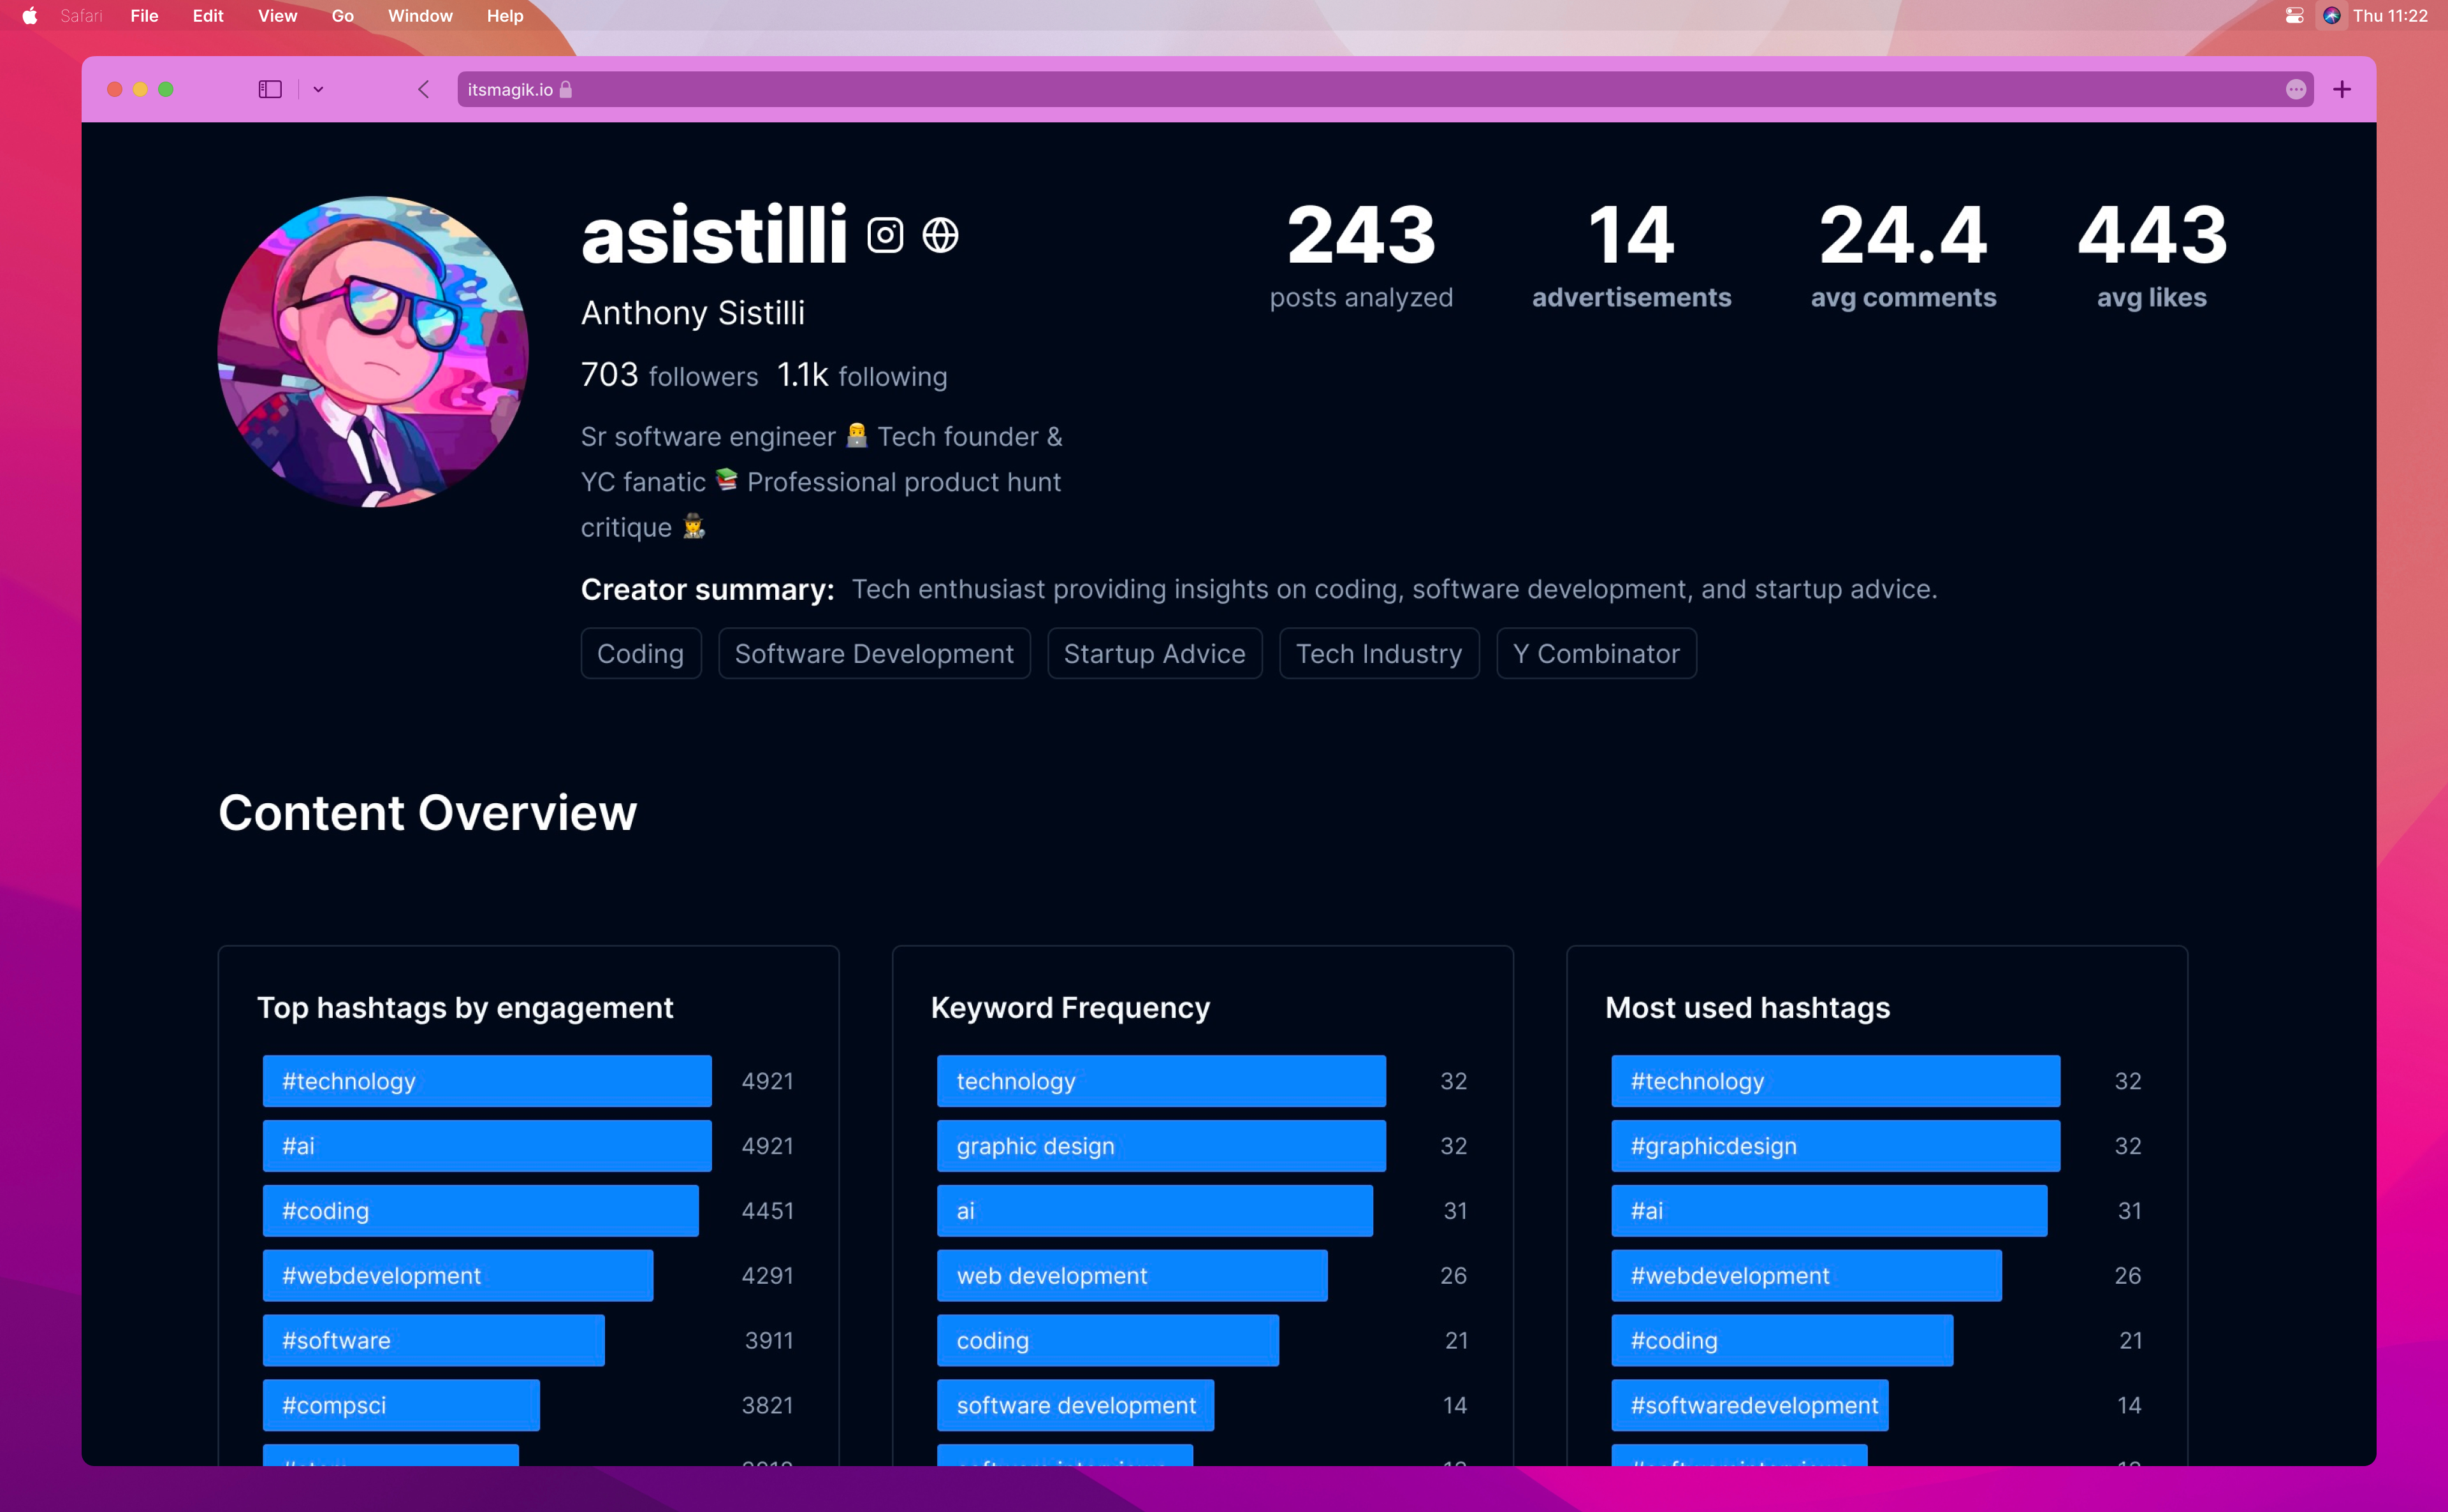Screen dimensions: 2448x1512
Task: Open the View menu
Action: 277,15
